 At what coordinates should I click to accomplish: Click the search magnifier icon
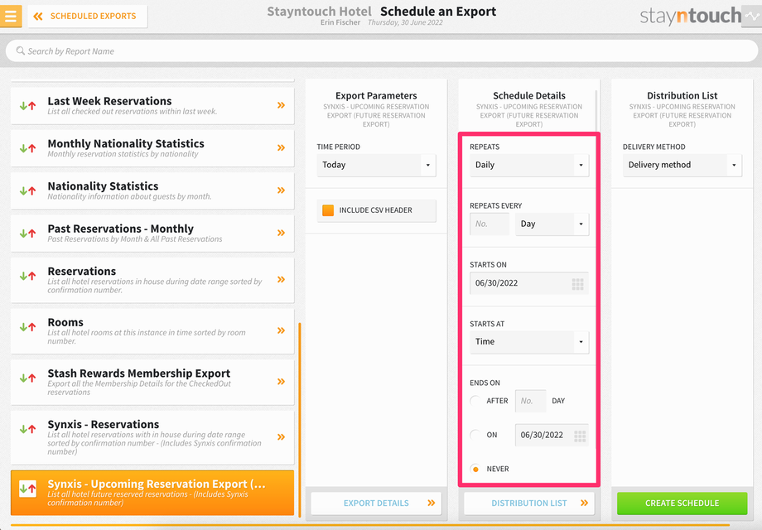(x=21, y=51)
